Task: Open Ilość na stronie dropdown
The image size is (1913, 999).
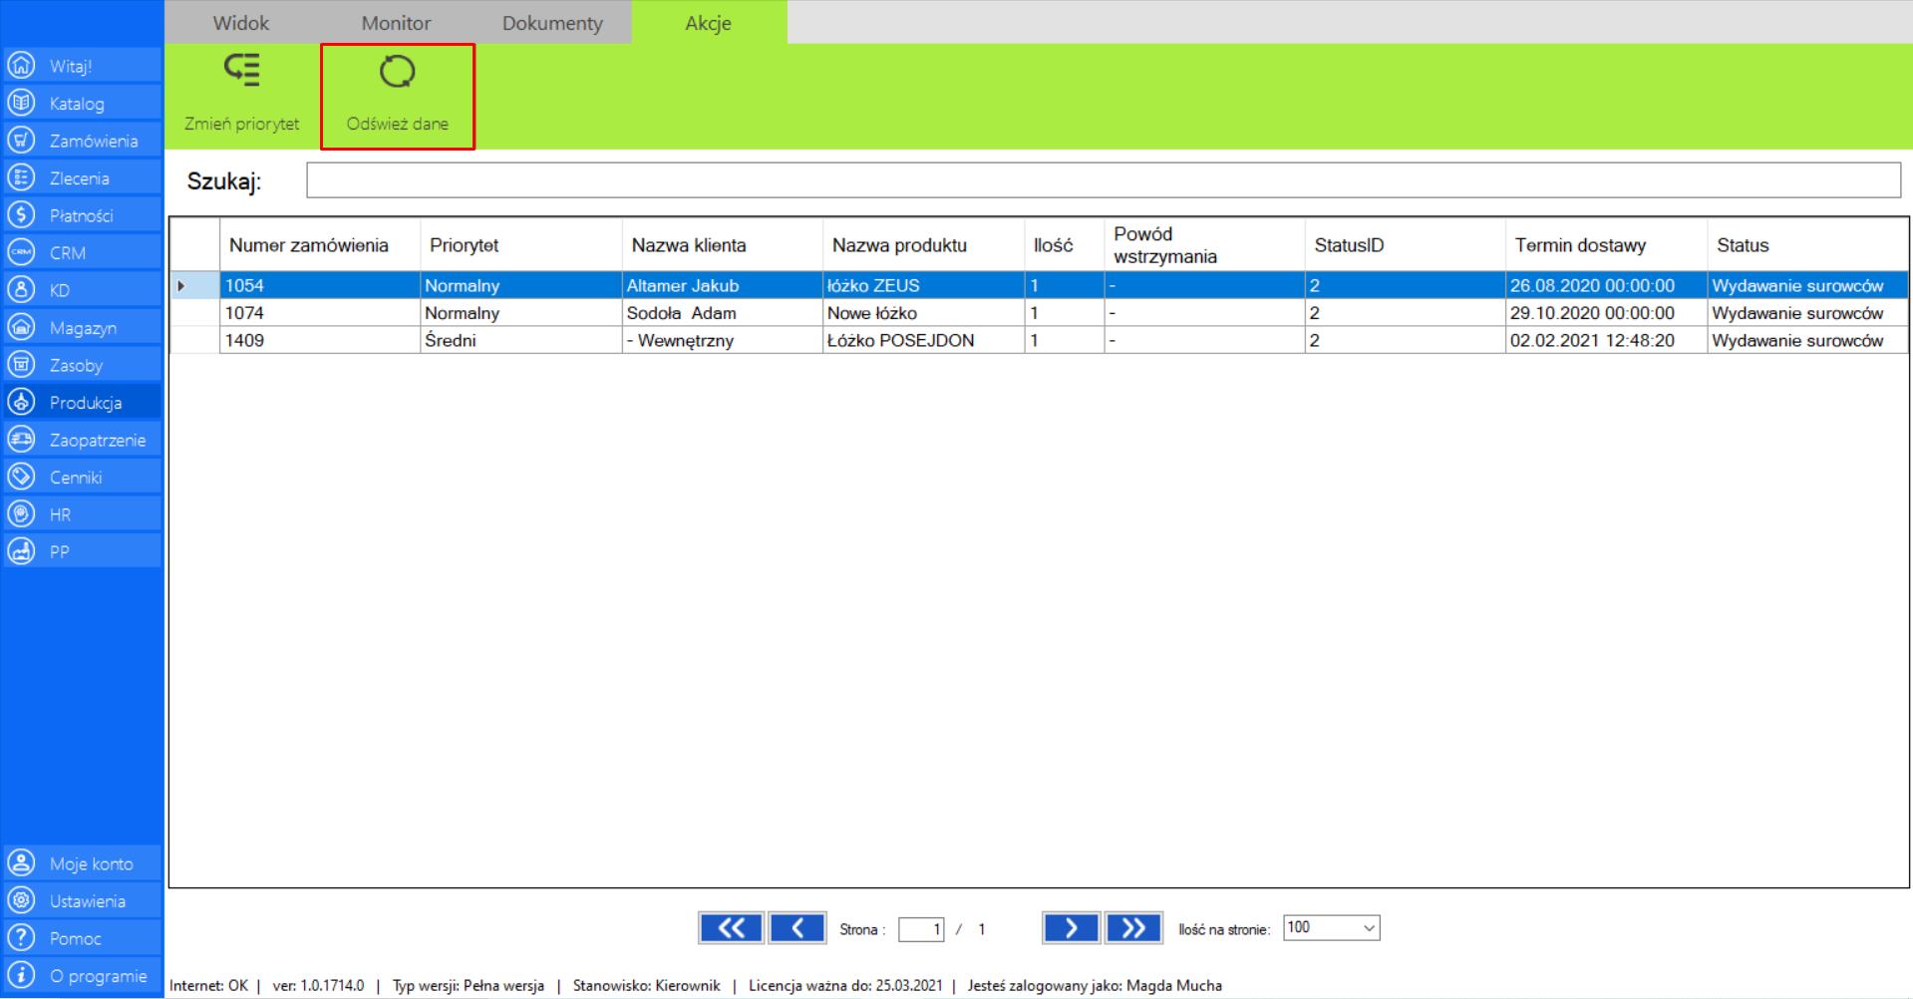Action: pos(1332,928)
